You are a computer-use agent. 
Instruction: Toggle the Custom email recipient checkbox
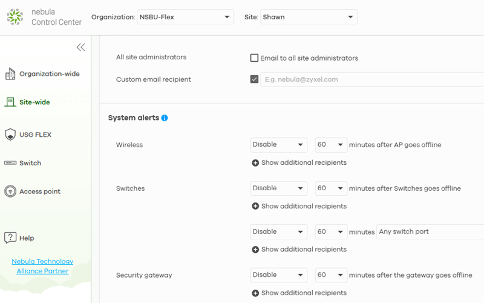pos(254,79)
